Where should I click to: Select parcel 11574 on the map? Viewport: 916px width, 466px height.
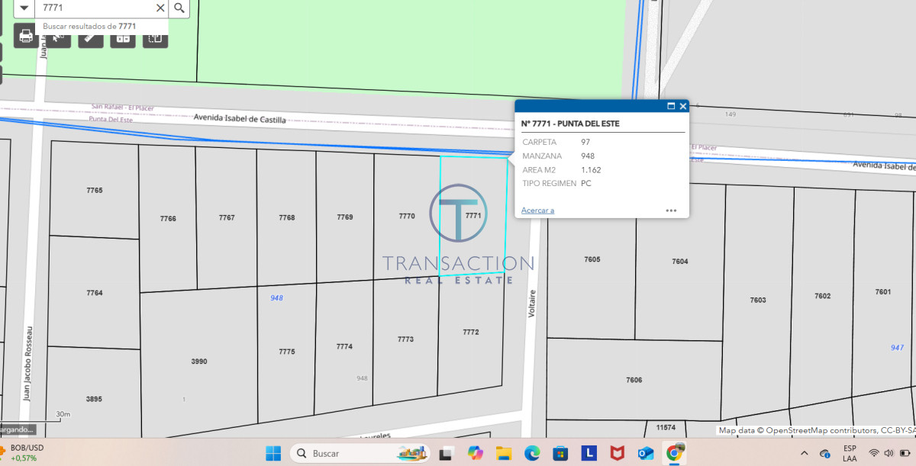point(666,428)
